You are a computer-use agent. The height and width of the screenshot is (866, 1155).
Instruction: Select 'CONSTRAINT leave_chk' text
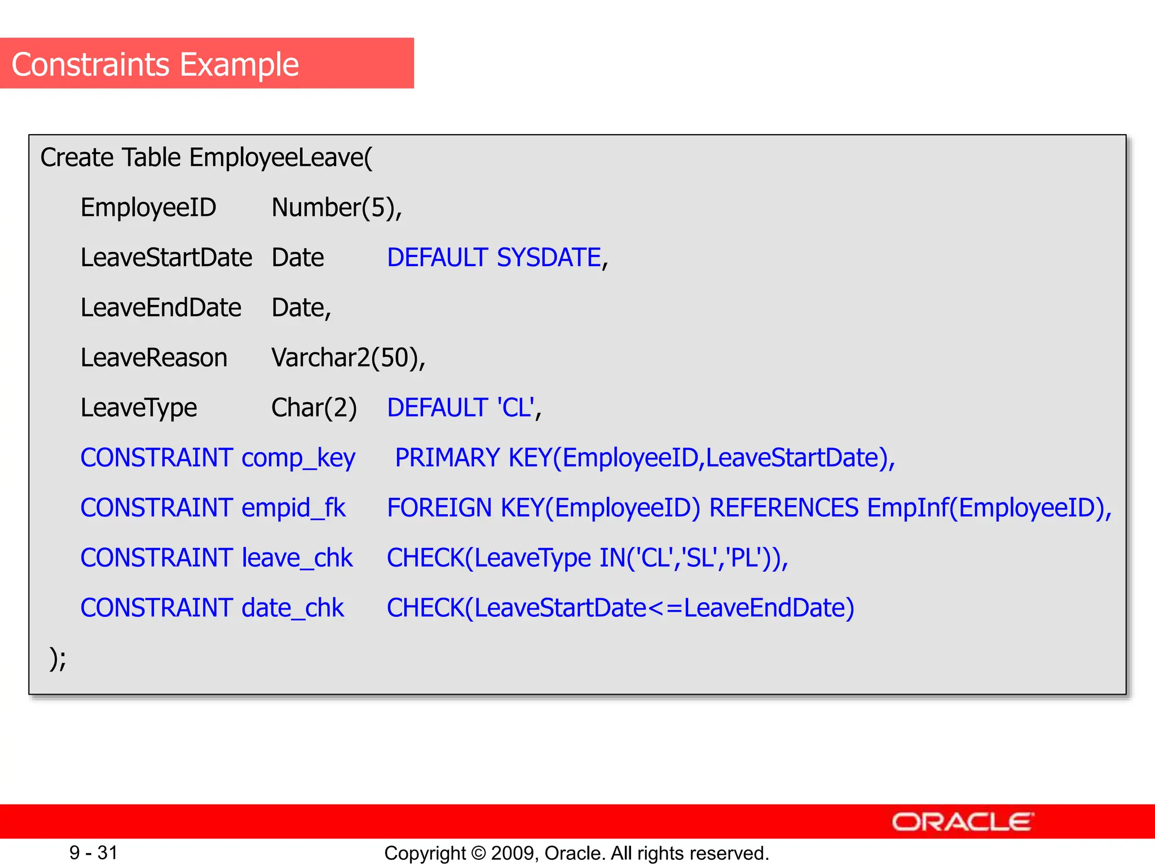tap(217, 558)
